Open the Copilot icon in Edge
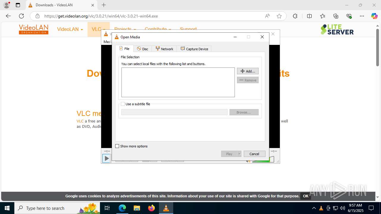 click(x=374, y=16)
